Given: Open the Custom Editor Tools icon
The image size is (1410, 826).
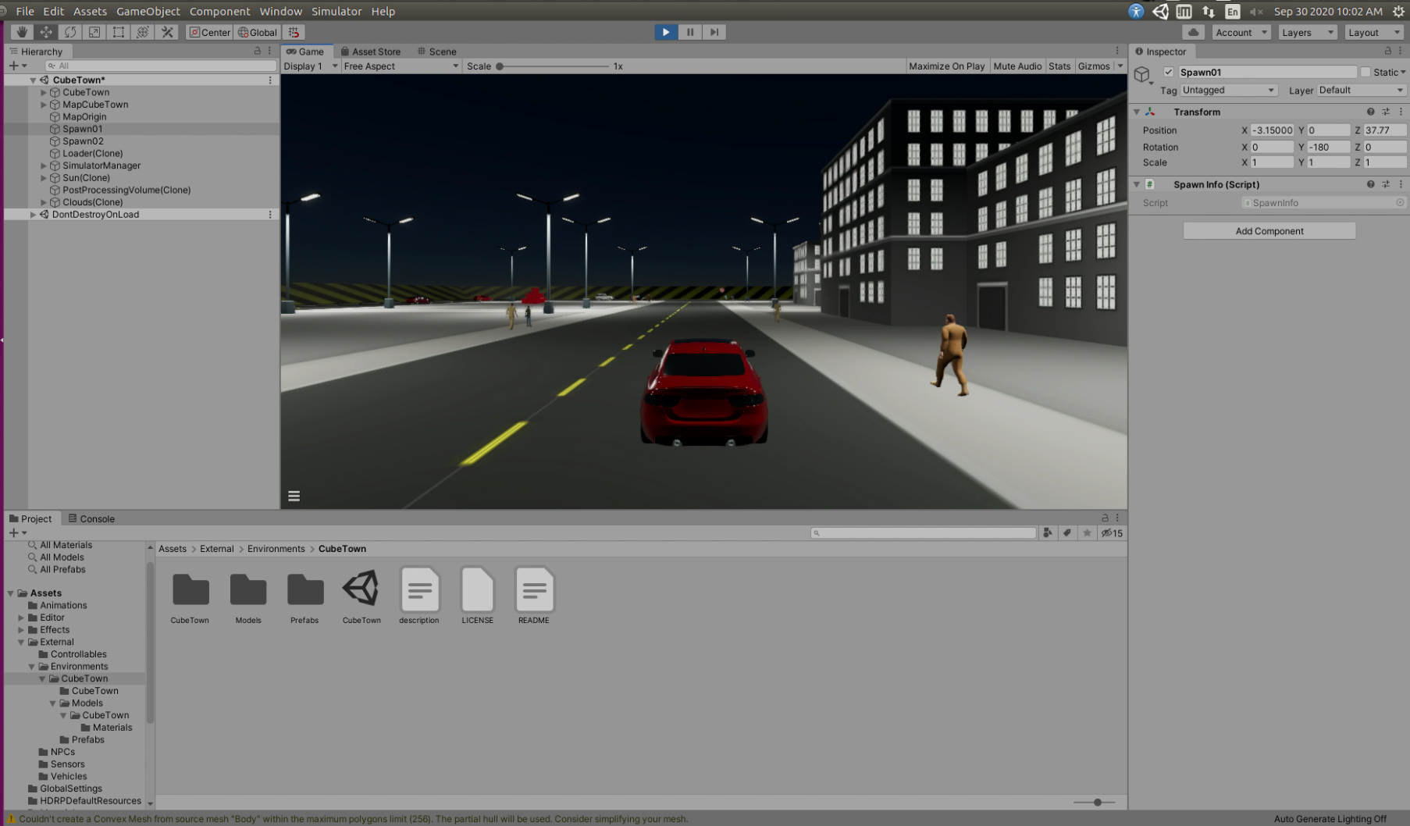Looking at the screenshot, I should [x=167, y=32].
